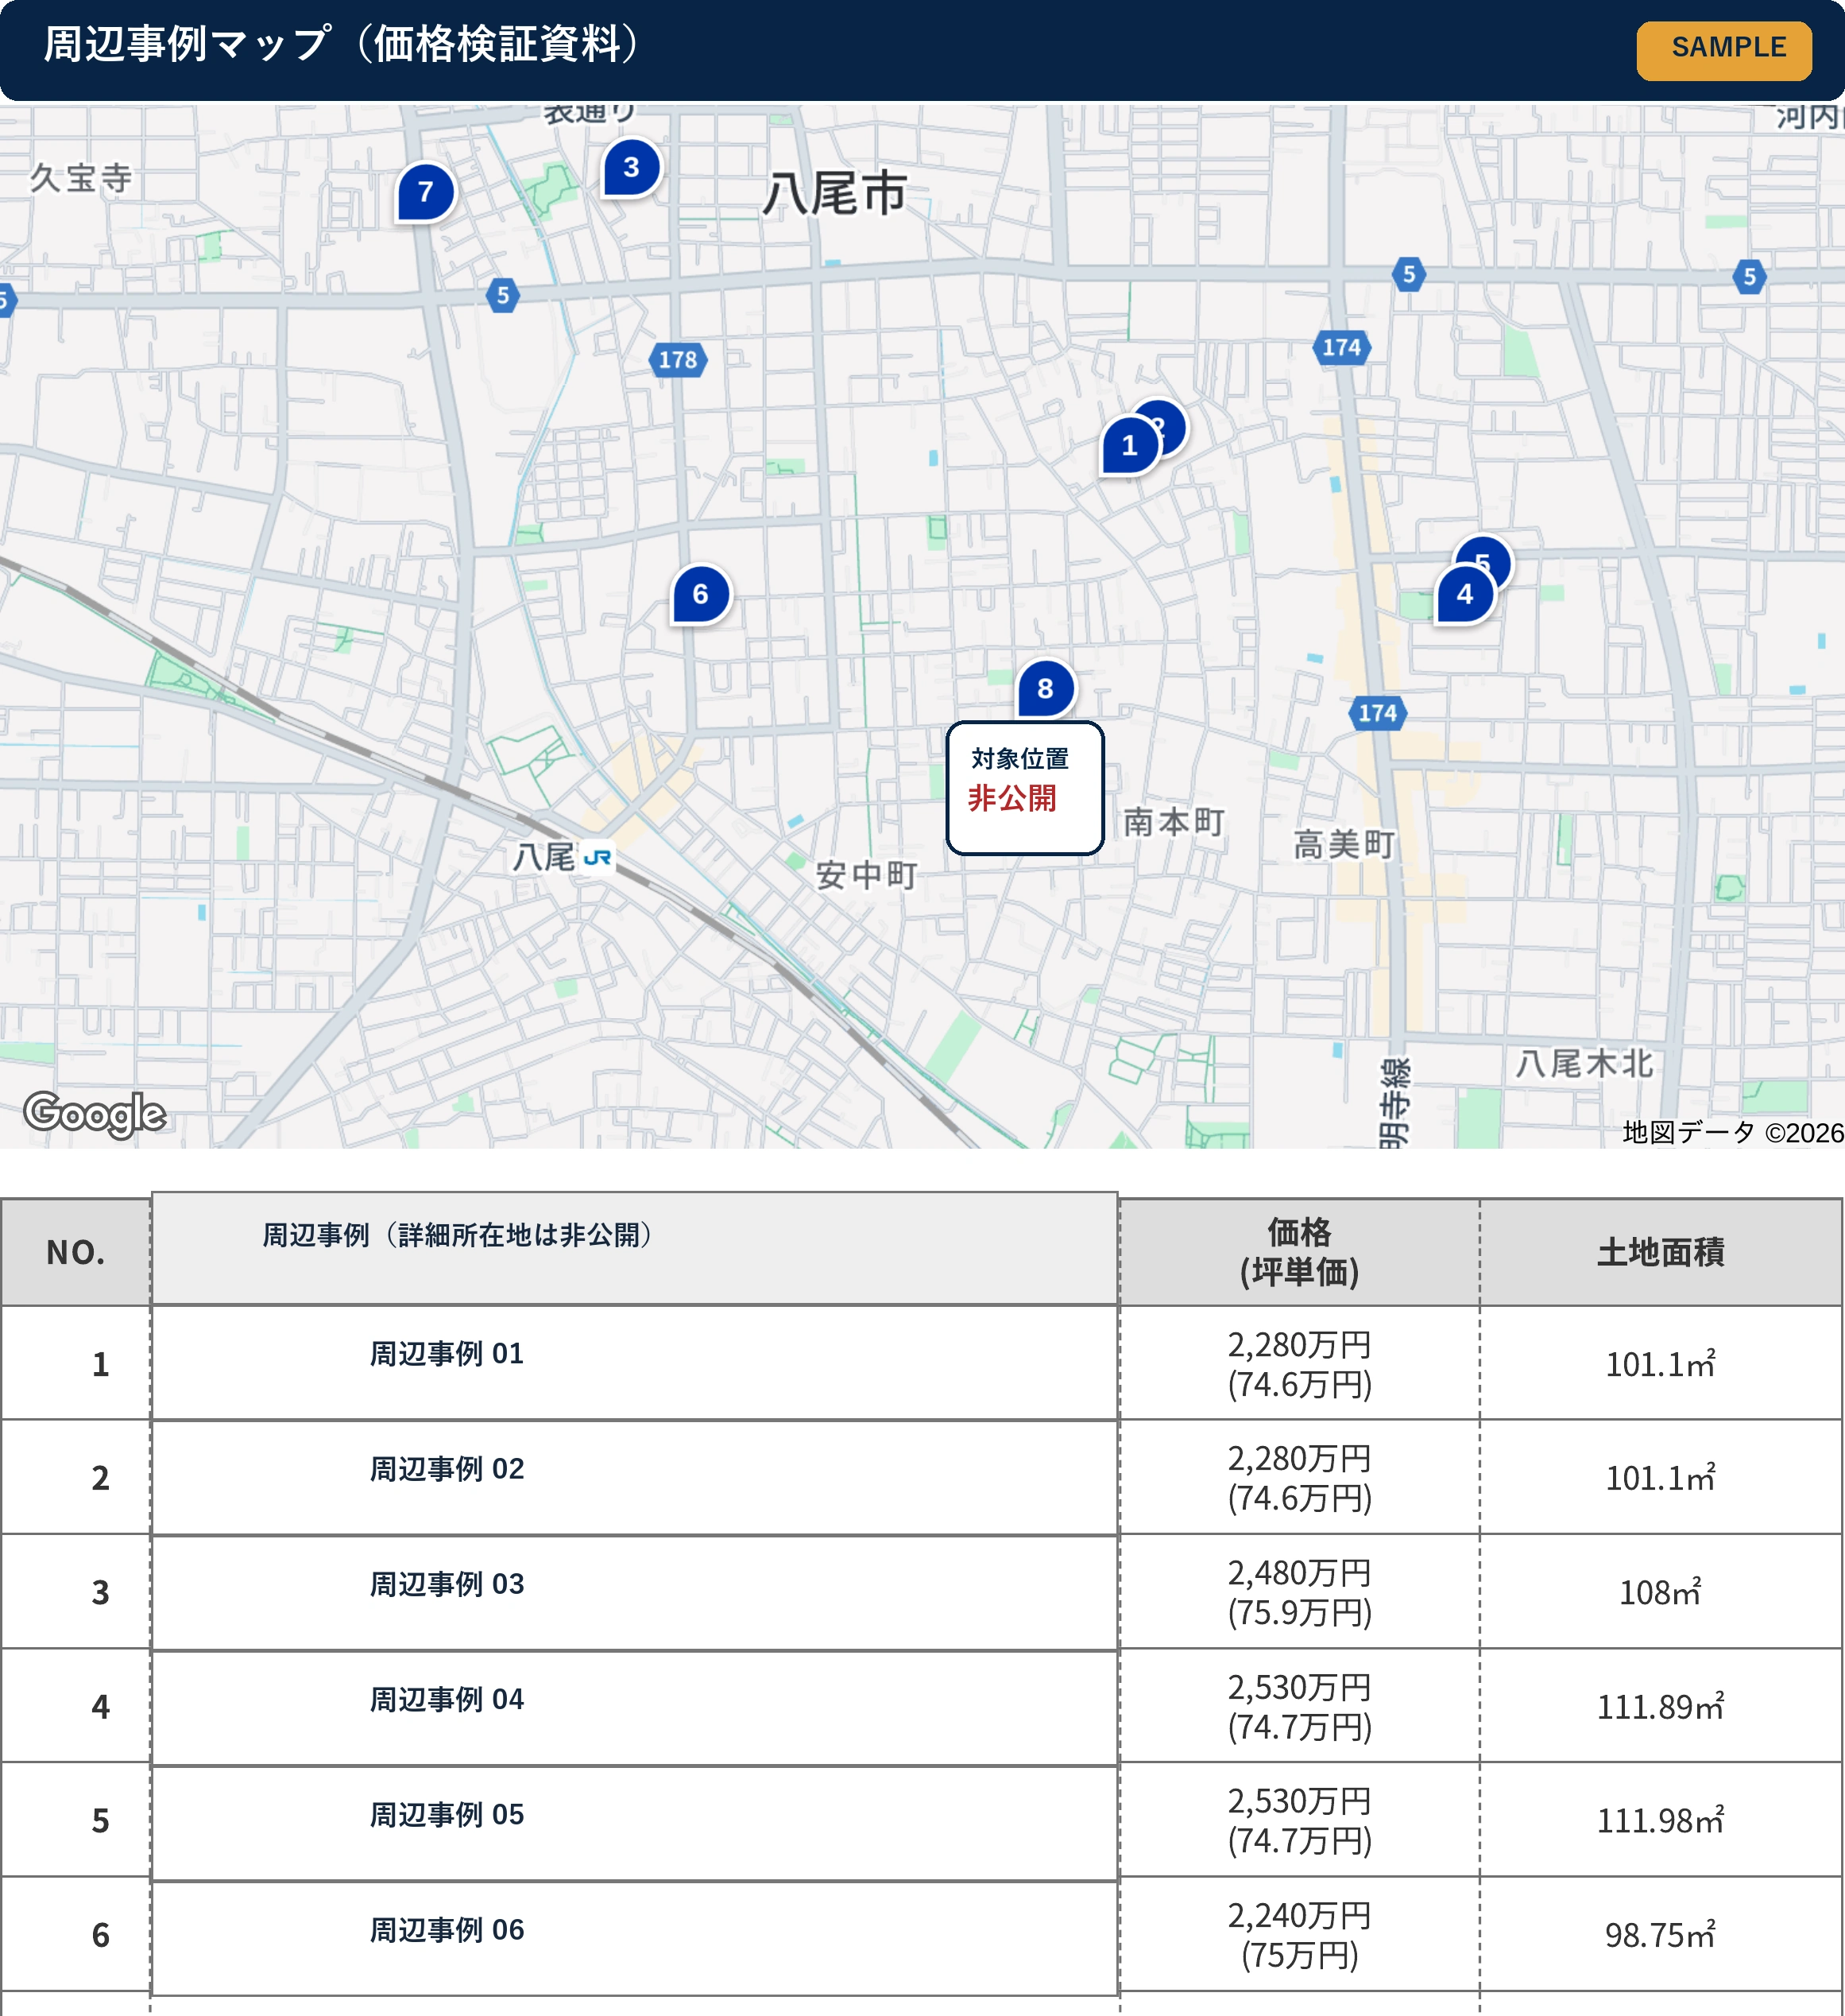
Task: Click the 周辺事例（詳細所在地は非公開） column header
Action: coord(635,1248)
